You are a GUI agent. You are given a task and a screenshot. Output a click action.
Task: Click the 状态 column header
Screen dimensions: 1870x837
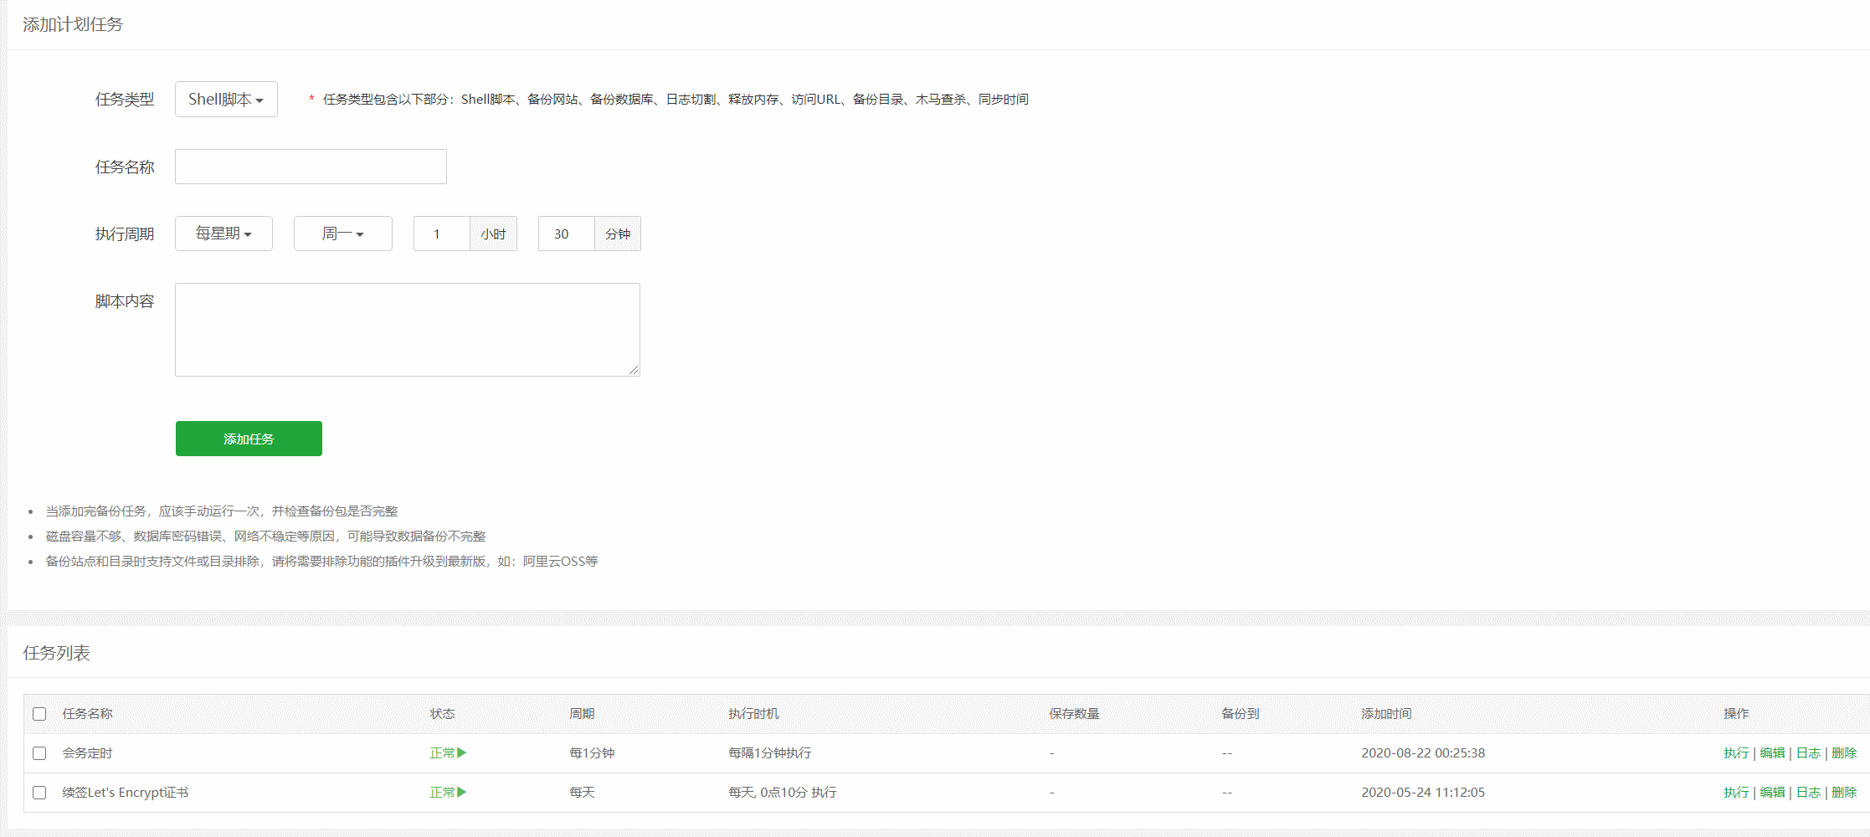442,714
